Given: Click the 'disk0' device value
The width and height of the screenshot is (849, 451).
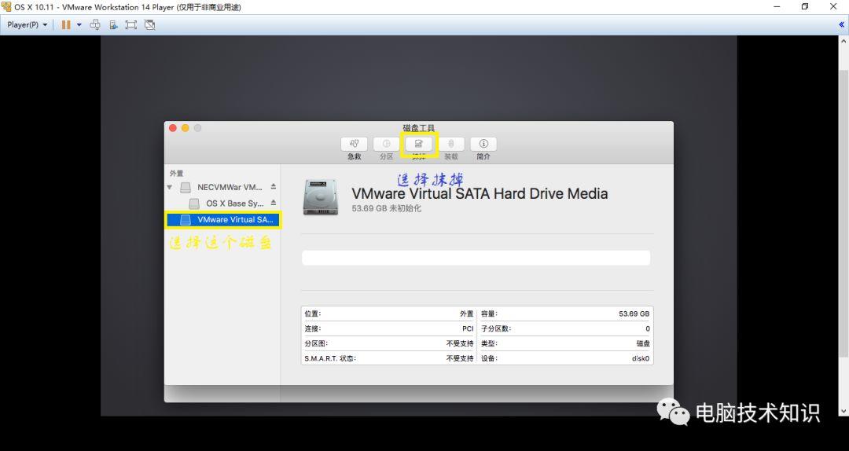Looking at the screenshot, I should click(x=641, y=358).
